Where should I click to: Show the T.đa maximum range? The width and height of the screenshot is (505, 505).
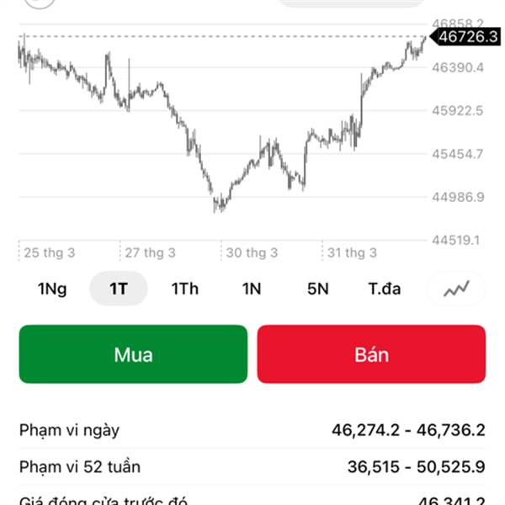point(385,289)
